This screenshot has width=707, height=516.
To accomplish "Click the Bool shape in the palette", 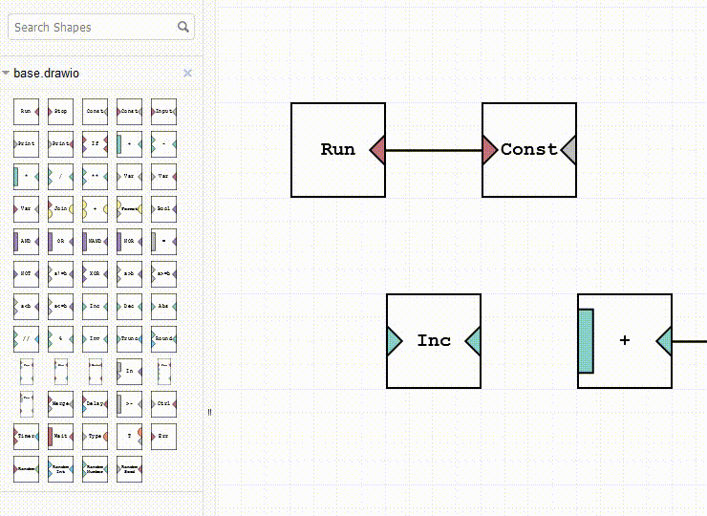I will (164, 209).
